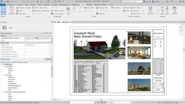The height and width of the screenshot is (104, 185).
Task: Open sheet Revisions
Action: click(x=135, y=11)
